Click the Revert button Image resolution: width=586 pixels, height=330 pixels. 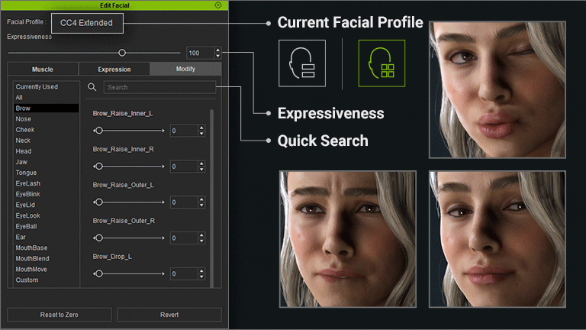pyautogui.click(x=169, y=315)
